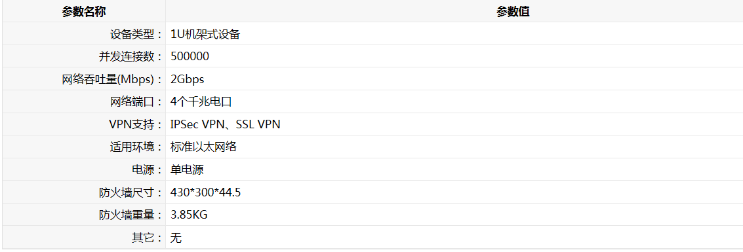Viewport: 743px width, 252px height.
Task: Select the 适用环境 label
Action: 136,147
